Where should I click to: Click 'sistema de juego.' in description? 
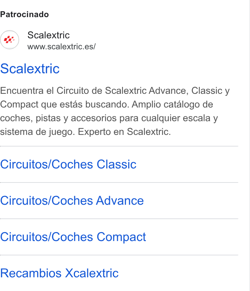click(37, 132)
